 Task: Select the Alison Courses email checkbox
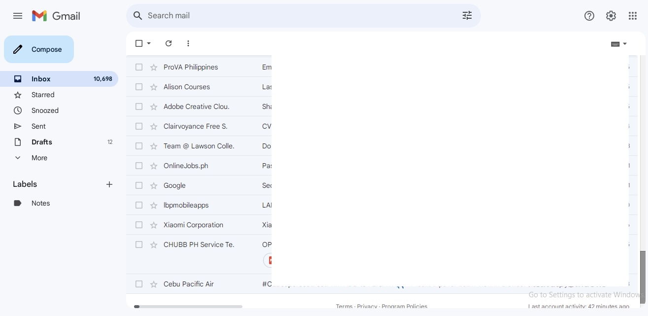tap(139, 87)
